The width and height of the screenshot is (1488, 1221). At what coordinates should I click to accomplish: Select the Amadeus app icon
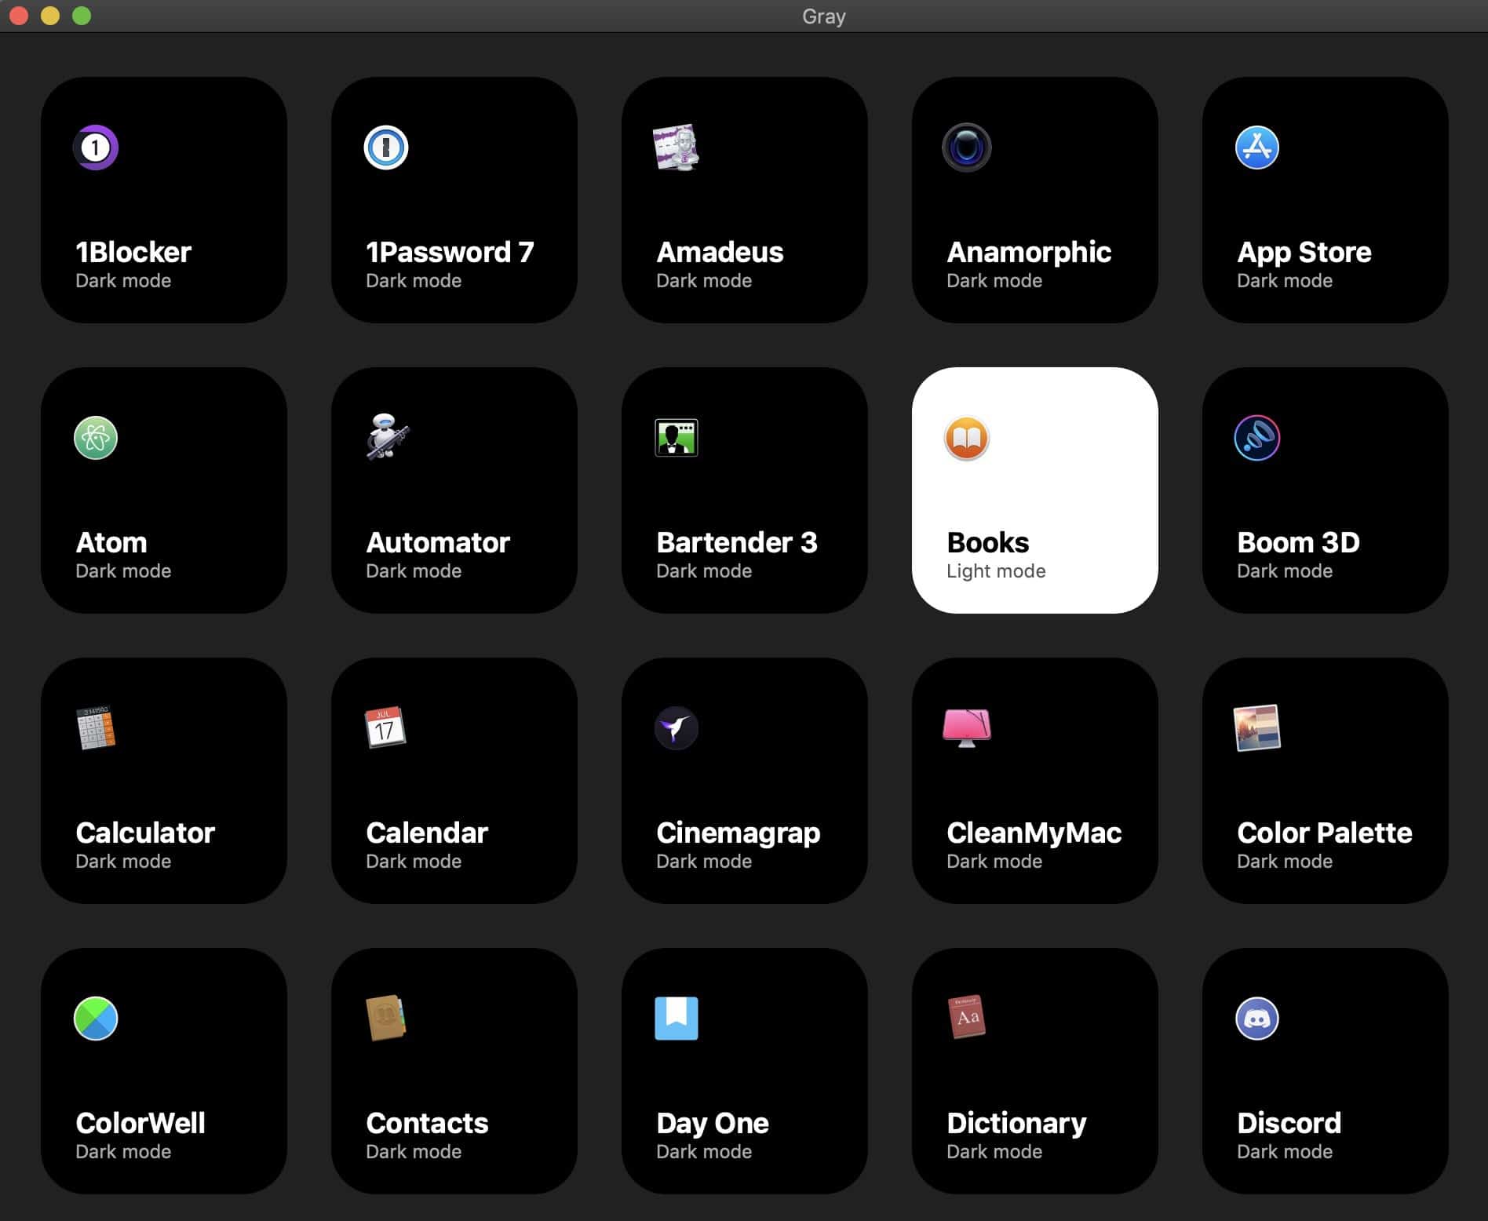[x=677, y=148]
